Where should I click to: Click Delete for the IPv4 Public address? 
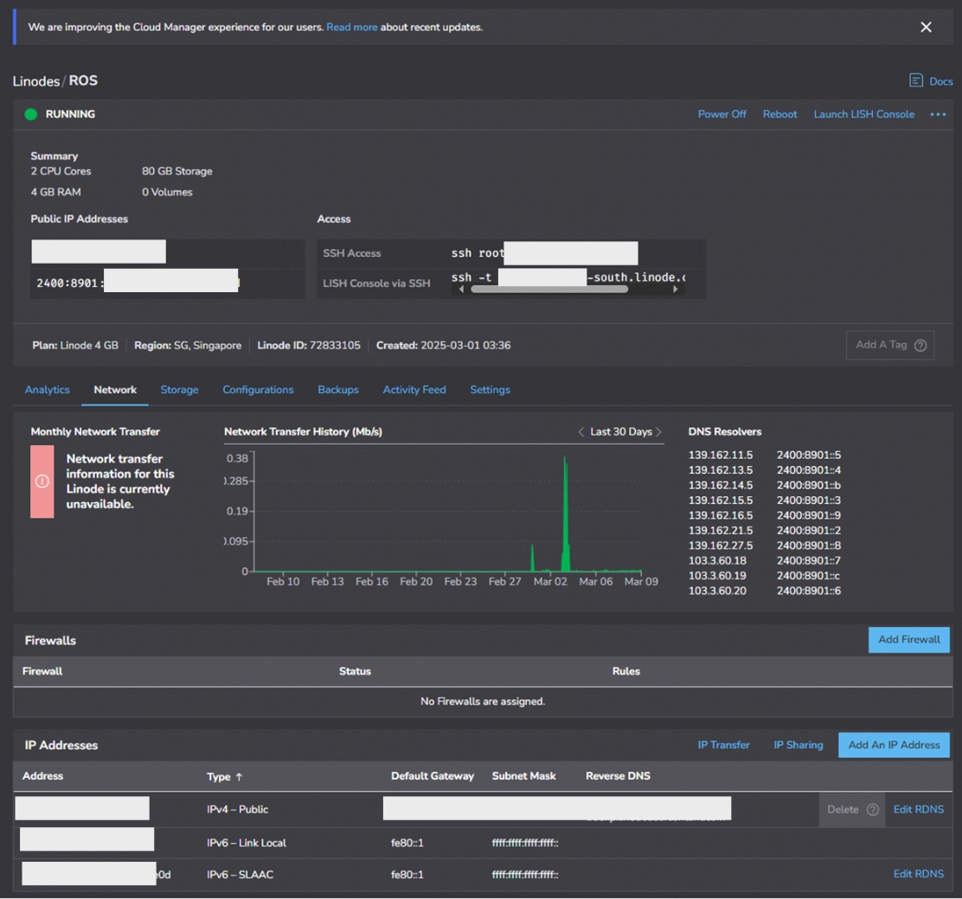point(843,809)
